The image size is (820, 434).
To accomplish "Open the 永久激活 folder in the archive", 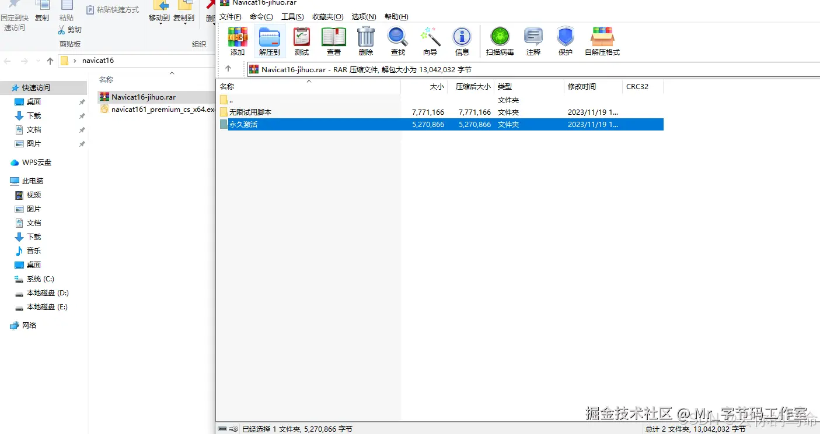I will point(242,124).
